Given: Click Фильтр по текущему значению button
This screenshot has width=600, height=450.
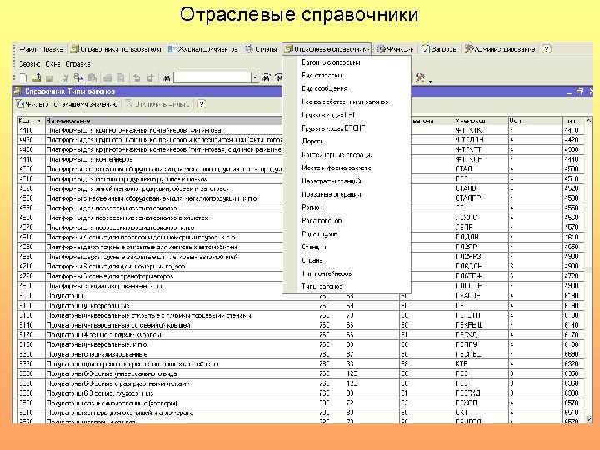Looking at the screenshot, I should [67, 104].
